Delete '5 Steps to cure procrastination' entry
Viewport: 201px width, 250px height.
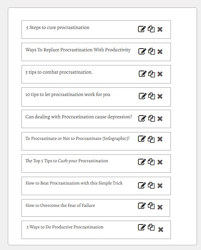point(160,29)
